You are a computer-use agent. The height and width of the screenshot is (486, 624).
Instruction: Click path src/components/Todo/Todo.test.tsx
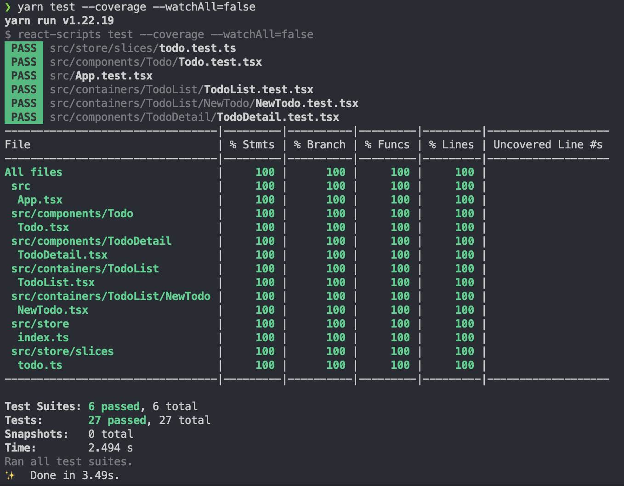coord(156,62)
